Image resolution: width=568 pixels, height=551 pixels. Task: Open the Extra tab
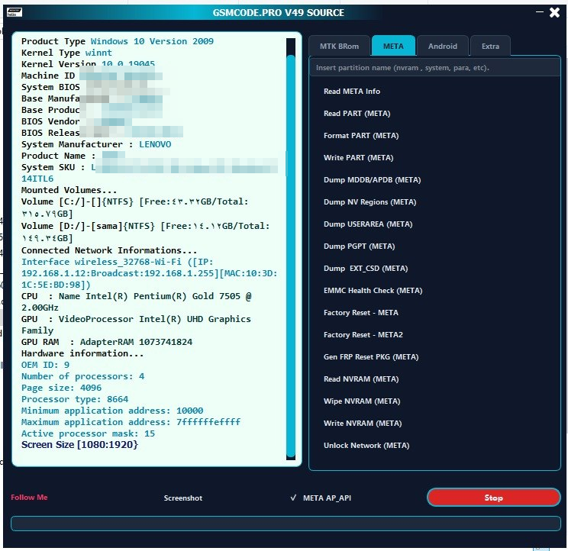pos(490,46)
